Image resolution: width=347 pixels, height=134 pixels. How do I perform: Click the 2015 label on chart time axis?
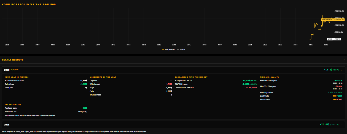click(x=159, y=45)
